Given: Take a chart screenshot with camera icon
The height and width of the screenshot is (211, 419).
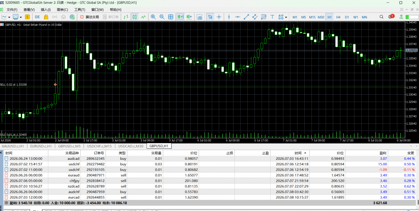Looking at the screenshot, I should (x=199, y=17).
